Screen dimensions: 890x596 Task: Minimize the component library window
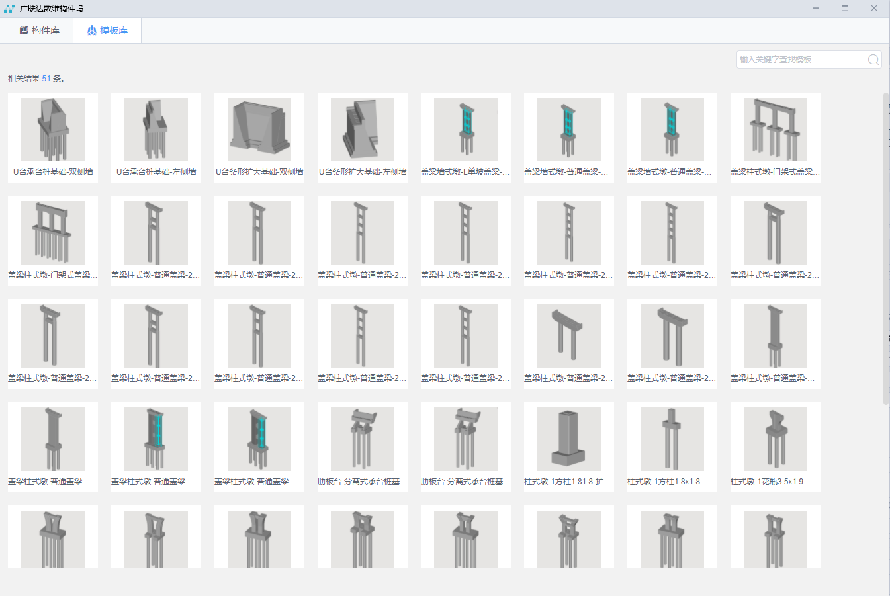(x=816, y=9)
